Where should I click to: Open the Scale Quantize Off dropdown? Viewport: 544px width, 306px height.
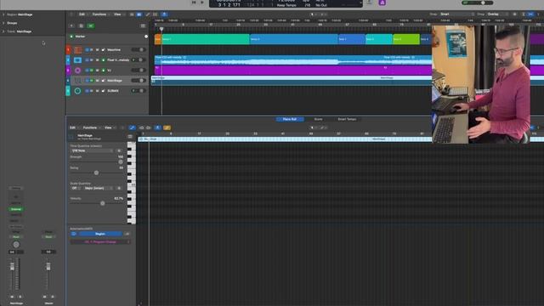(76, 189)
